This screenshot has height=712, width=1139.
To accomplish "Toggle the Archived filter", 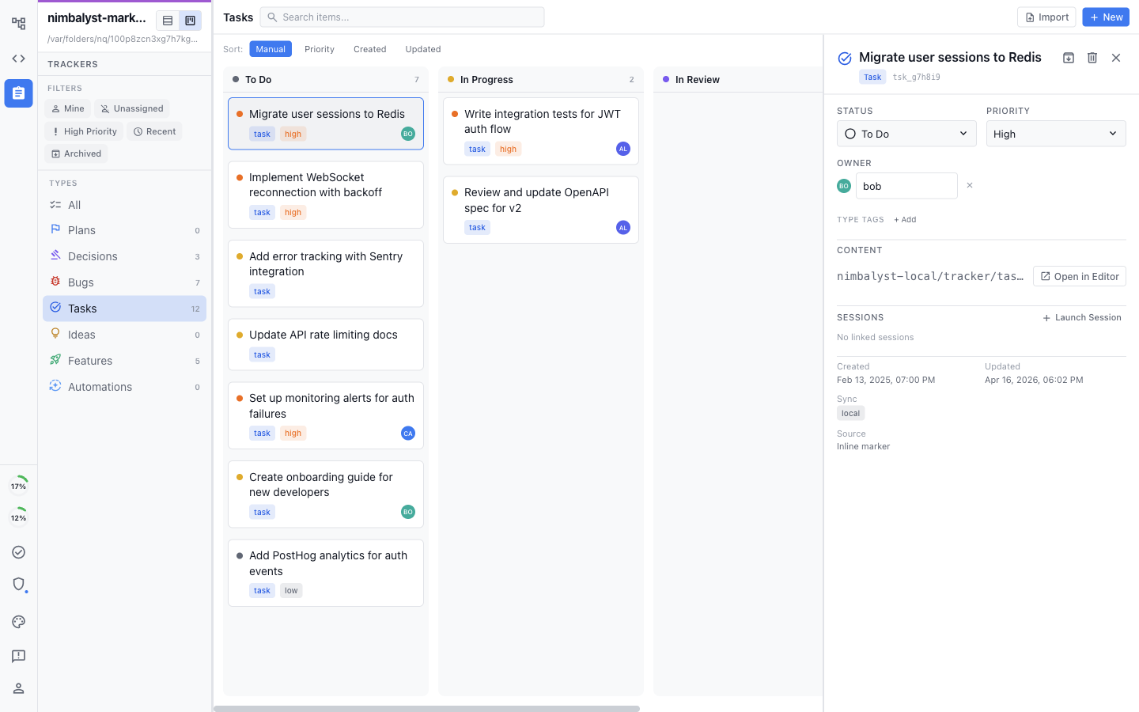I will click(77, 153).
